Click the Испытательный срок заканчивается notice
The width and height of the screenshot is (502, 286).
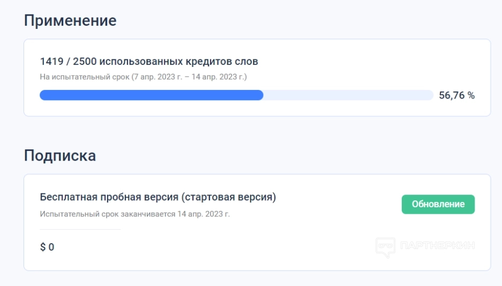pos(107,214)
